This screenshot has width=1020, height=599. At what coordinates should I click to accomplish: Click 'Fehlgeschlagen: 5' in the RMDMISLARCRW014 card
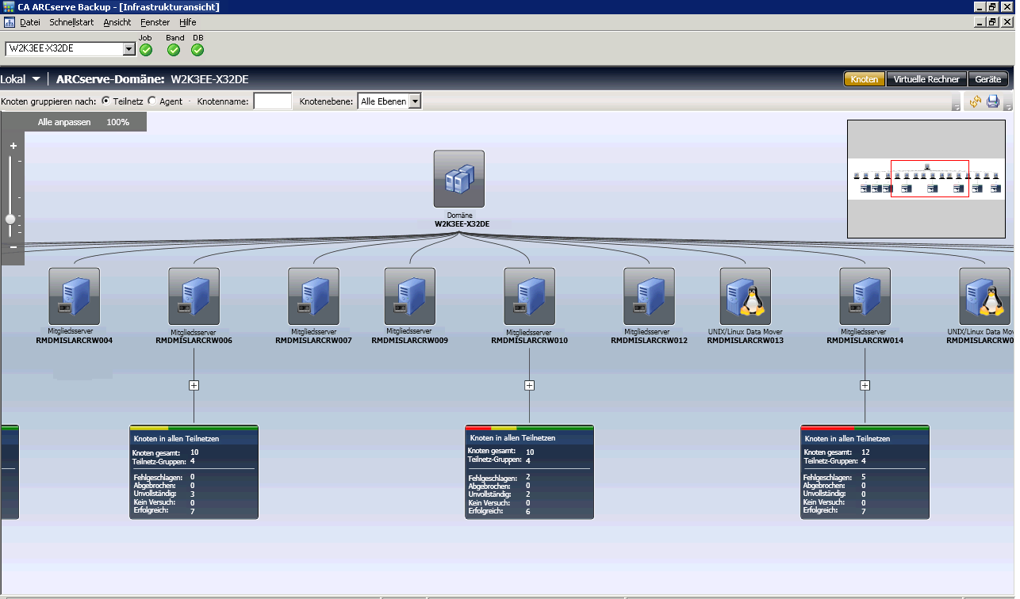coord(834,477)
